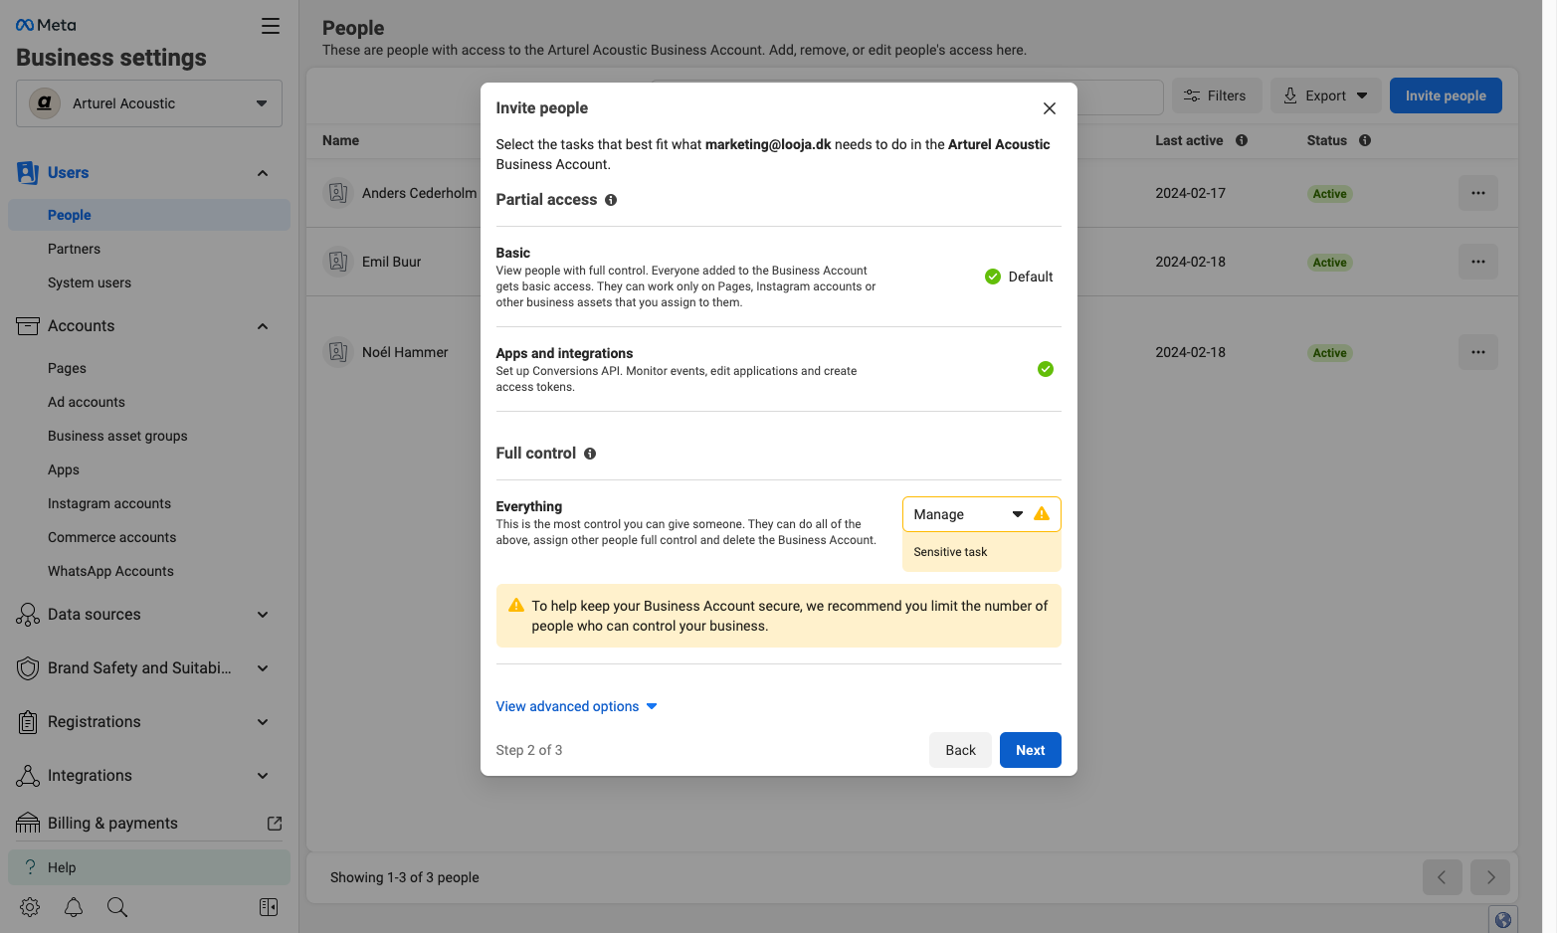Open the Export dropdown
Screen dimensions: 1557x933
pos(1326,95)
